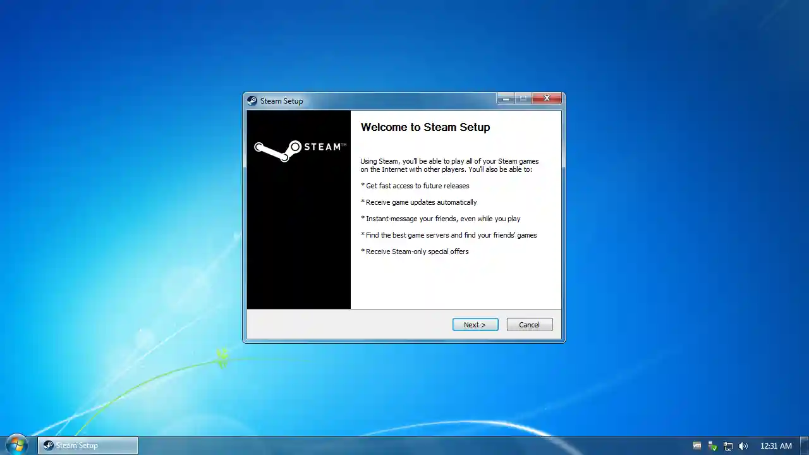
Task: Click the Receive Steam-only special offers line
Action: click(x=417, y=252)
